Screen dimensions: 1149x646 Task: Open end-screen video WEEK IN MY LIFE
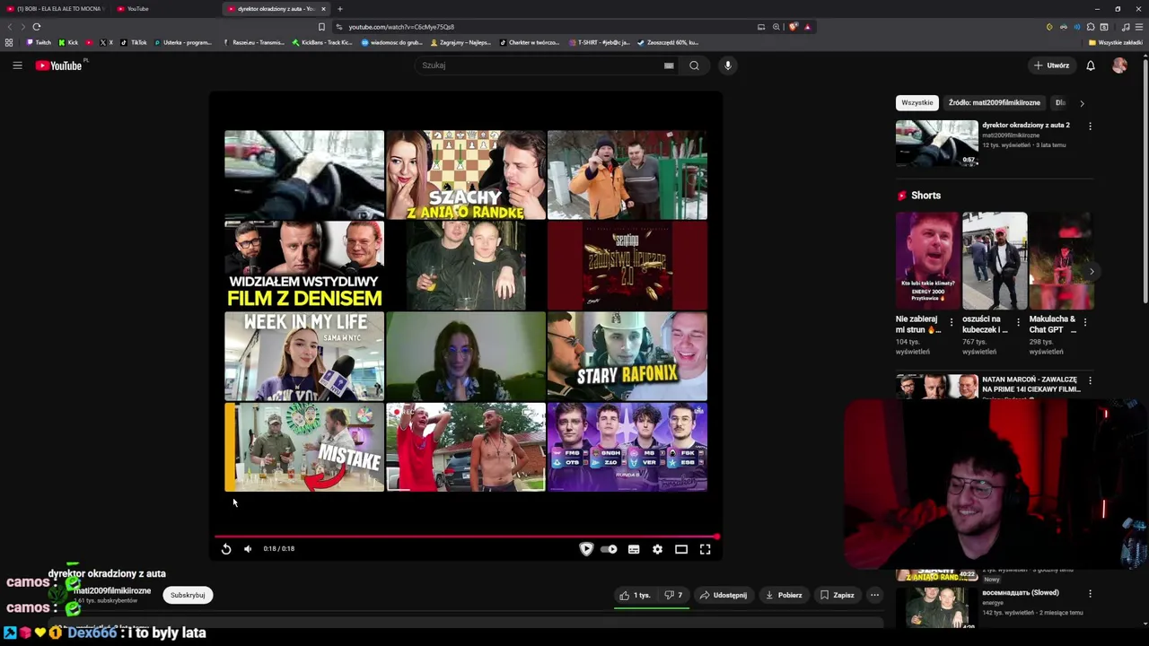tap(304, 356)
